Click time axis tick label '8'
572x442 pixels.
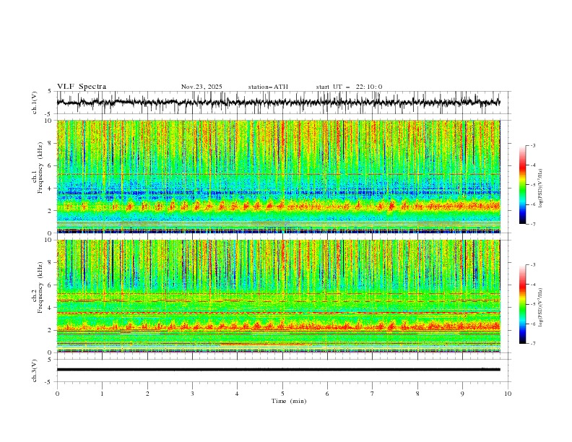coord(417,394)
